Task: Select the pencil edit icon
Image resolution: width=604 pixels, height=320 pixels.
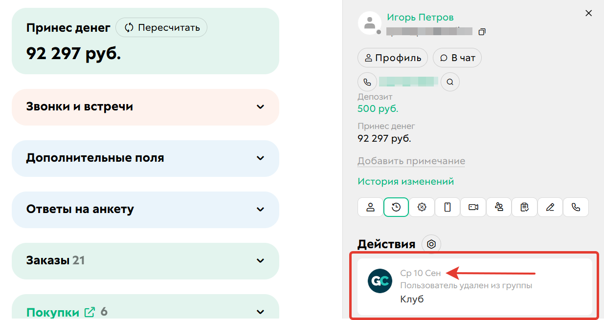Action: 550,207
